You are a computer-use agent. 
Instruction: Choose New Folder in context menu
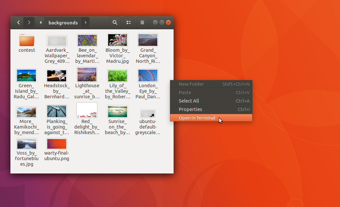211,84
